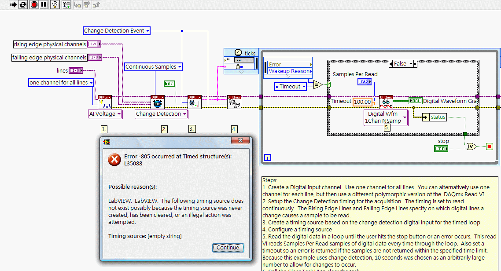Click the Run arrow in the toolbar
501x271 pixels.
pos(13,5)
